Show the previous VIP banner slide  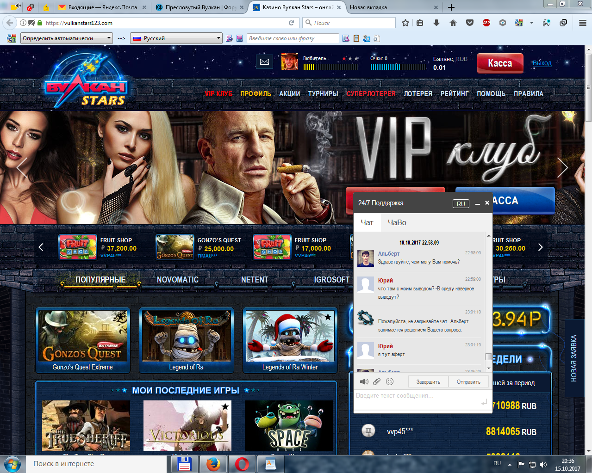[x=22, y=167]
